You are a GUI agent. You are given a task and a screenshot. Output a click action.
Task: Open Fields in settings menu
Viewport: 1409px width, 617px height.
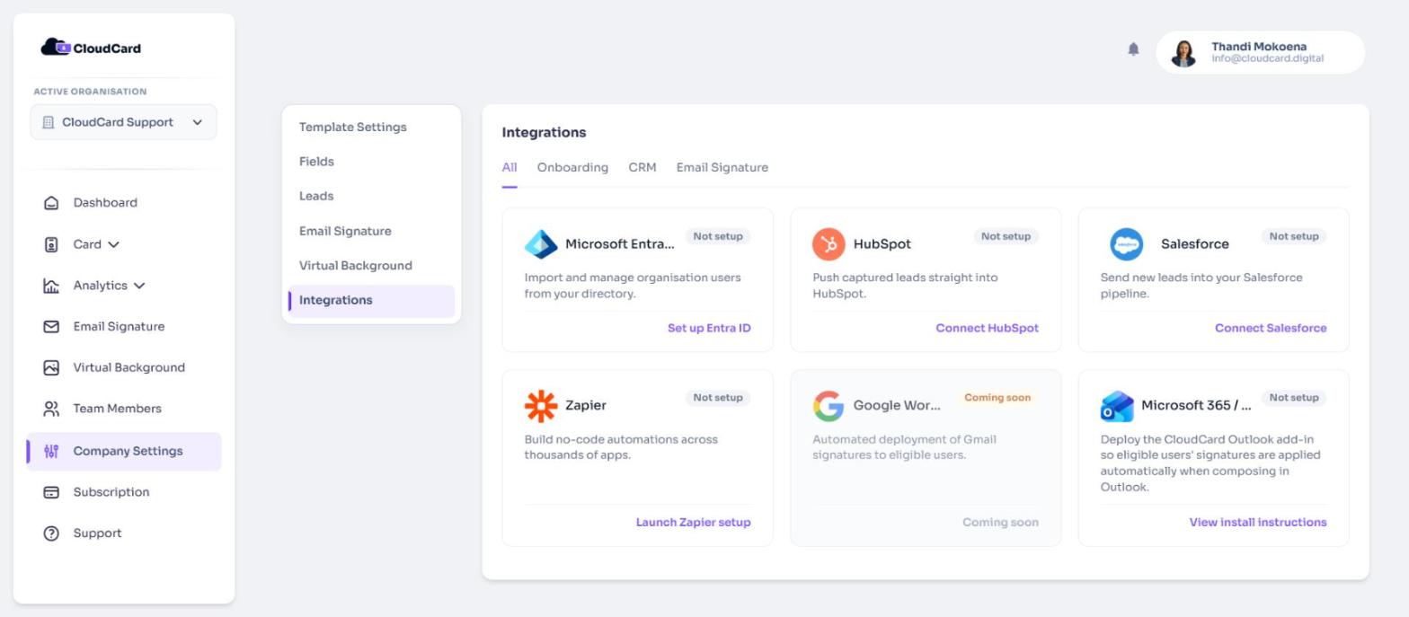click(316, 162)
